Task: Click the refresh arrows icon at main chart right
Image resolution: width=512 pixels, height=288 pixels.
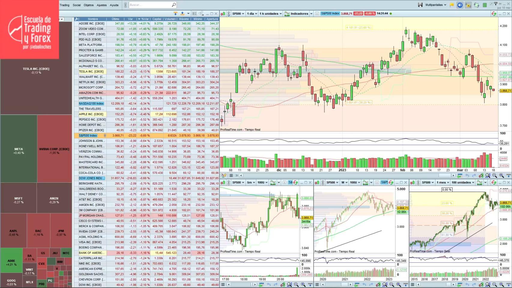Action: tap(494, 13)
